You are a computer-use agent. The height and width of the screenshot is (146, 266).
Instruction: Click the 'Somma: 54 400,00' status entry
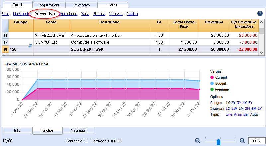tap(106, 141)
